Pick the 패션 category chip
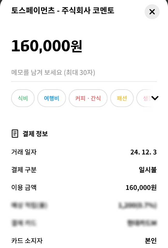The width and height of the screenshot is (168, 248). coord(122,98)
